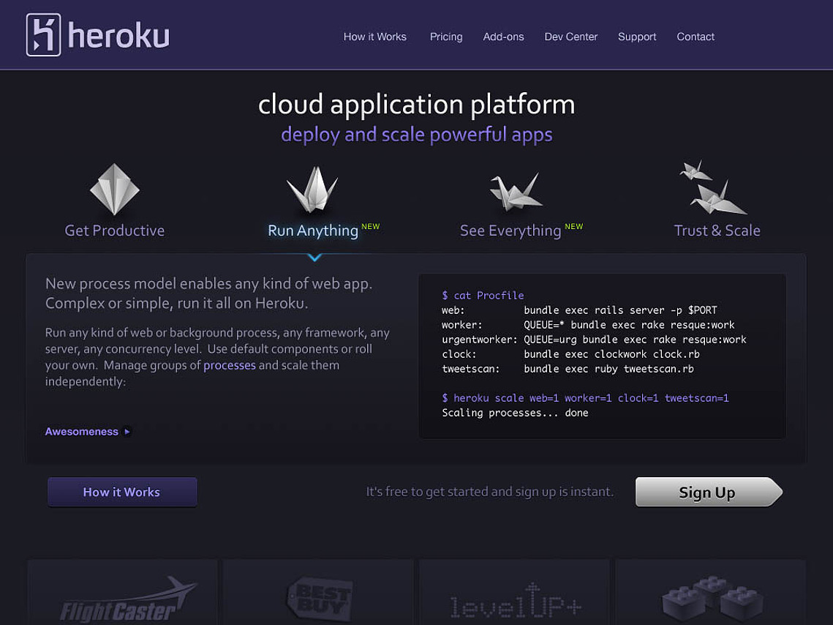
Task: Select the Contact nav link
Action: point(696,37)
